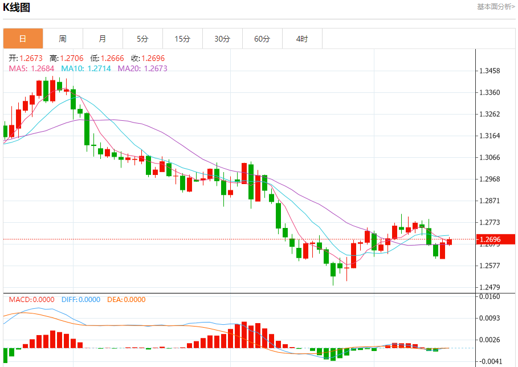Viewport: 518px width, 367px height.
Task: Open the 15分 interval tab
Action: 183,39
